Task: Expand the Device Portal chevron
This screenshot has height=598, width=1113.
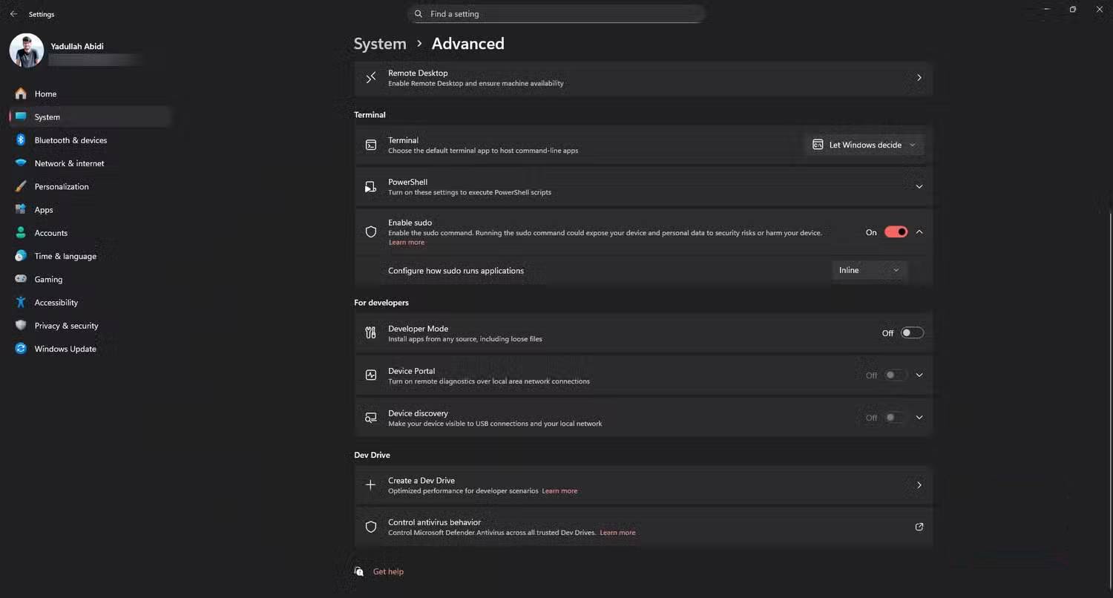Action: [919, 375]
